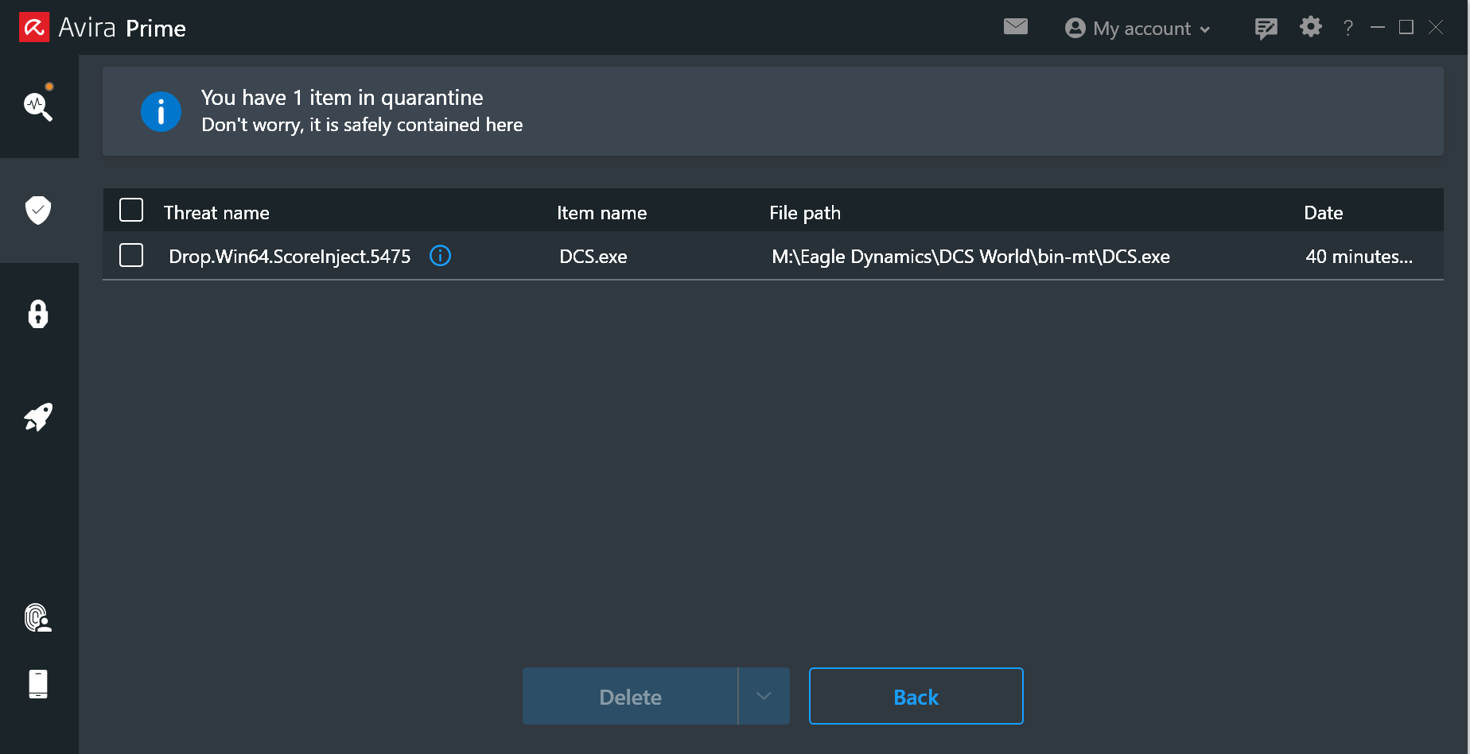Click the Back button

(x=916, y=696)
